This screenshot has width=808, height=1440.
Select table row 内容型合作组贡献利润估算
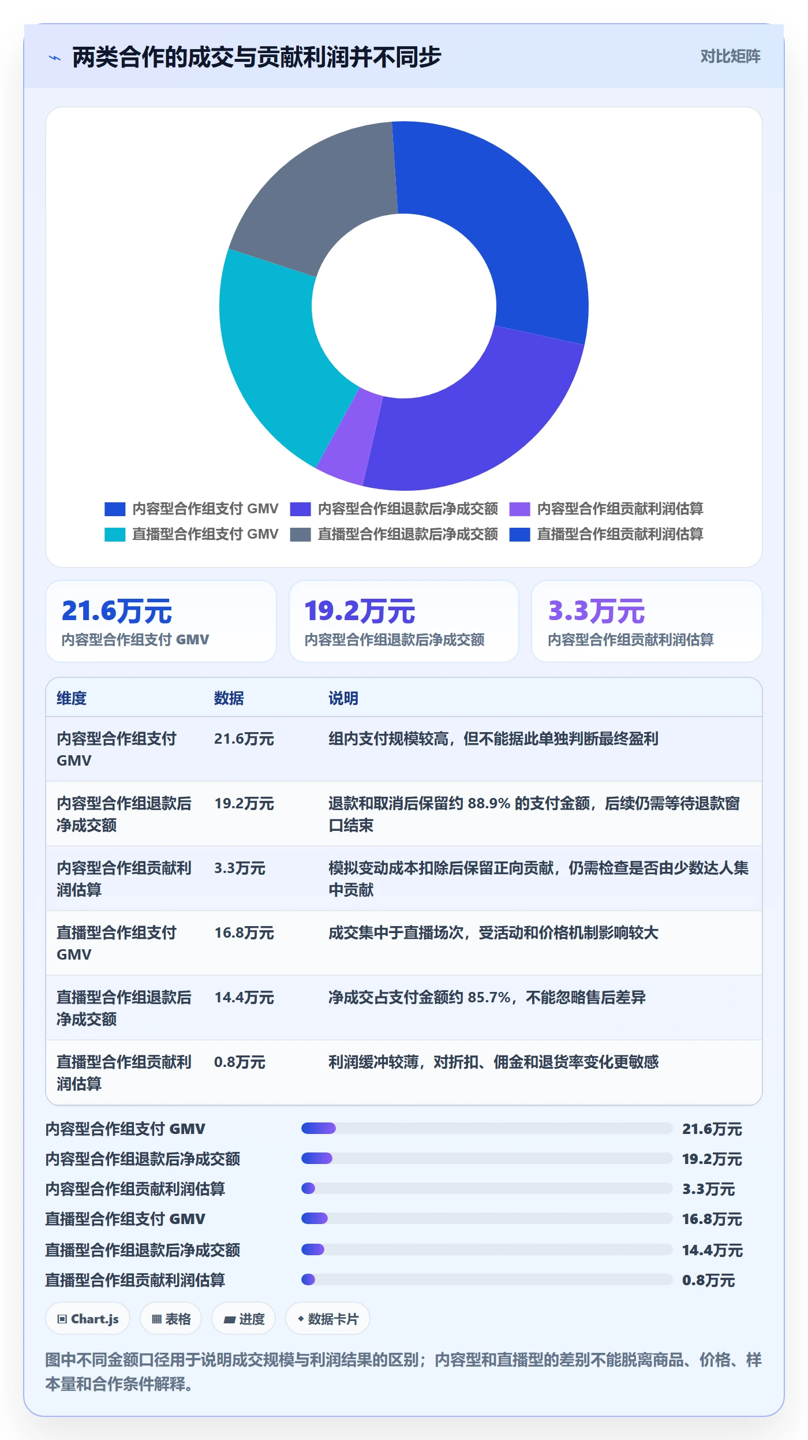[404, 879]
